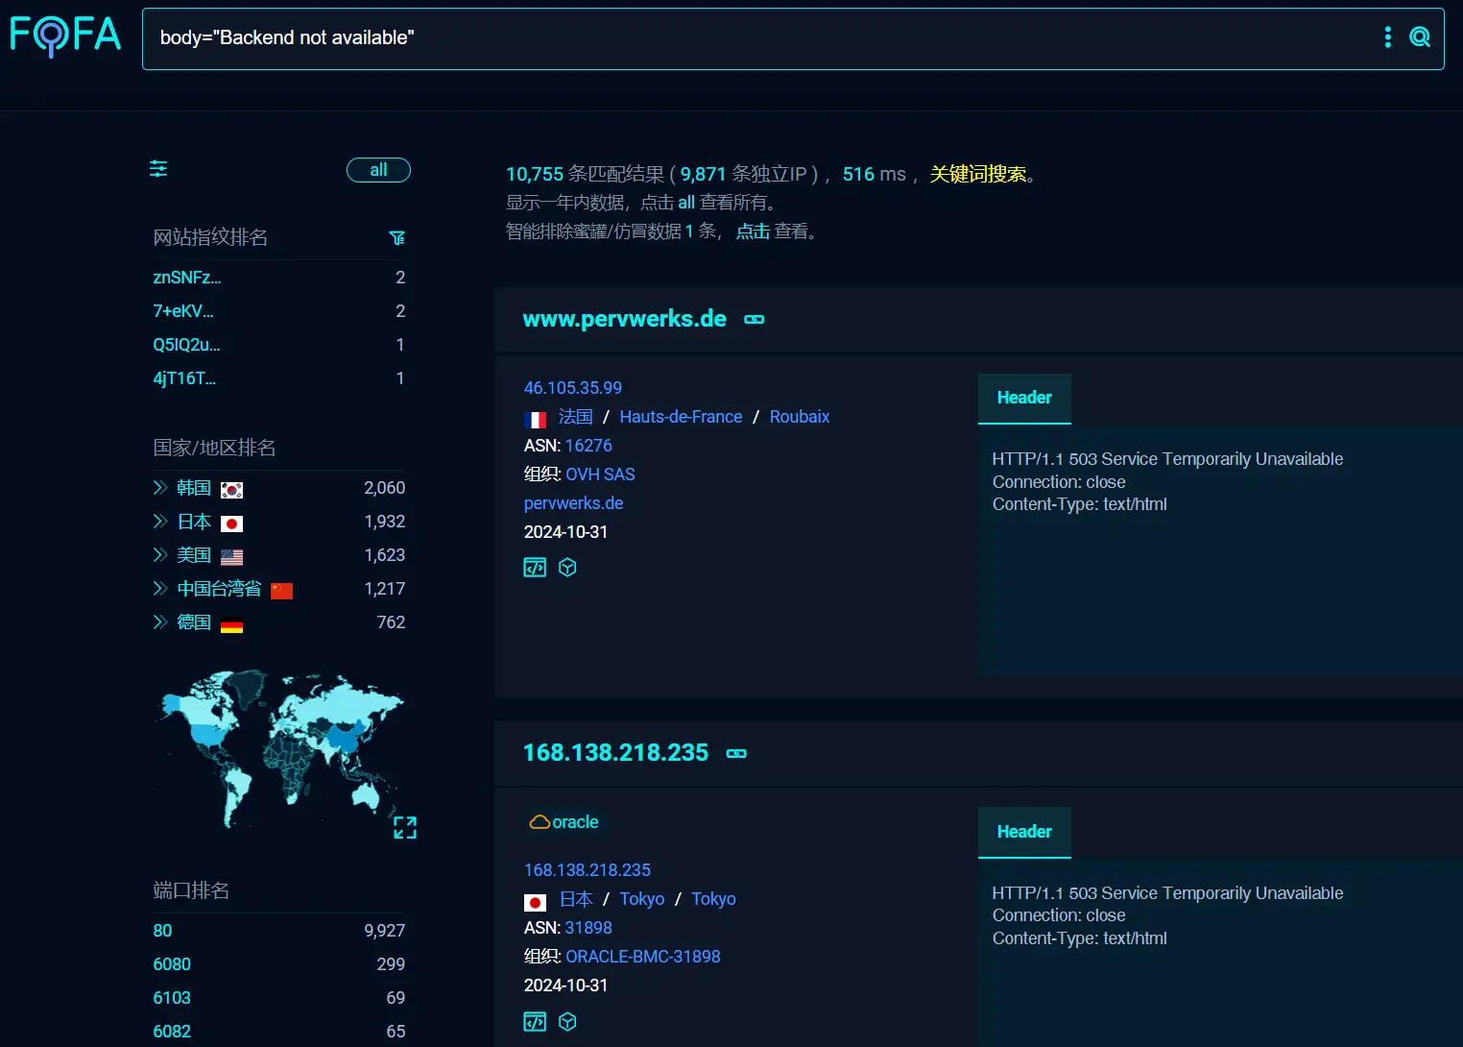Click the 关键词搜索 link
Viewport: 1463px width, 1047px height.
[978, 174]
